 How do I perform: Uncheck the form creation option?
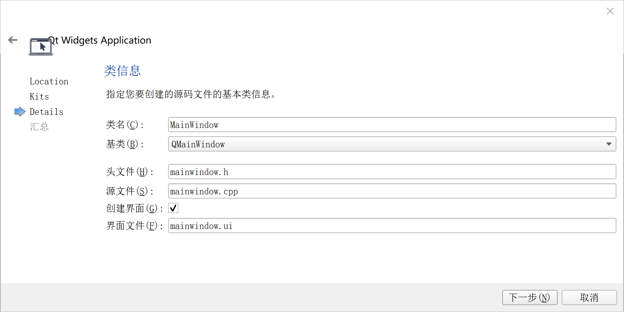(173, 208)
